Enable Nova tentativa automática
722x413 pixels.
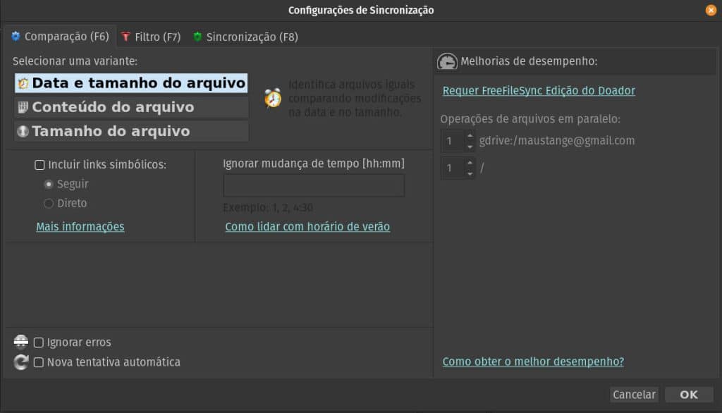tap(40, 361)
